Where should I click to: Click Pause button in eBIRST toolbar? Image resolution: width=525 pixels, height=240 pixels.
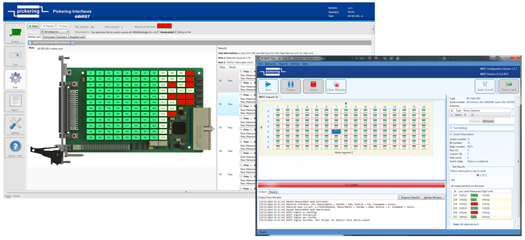(x=48, y=26)
